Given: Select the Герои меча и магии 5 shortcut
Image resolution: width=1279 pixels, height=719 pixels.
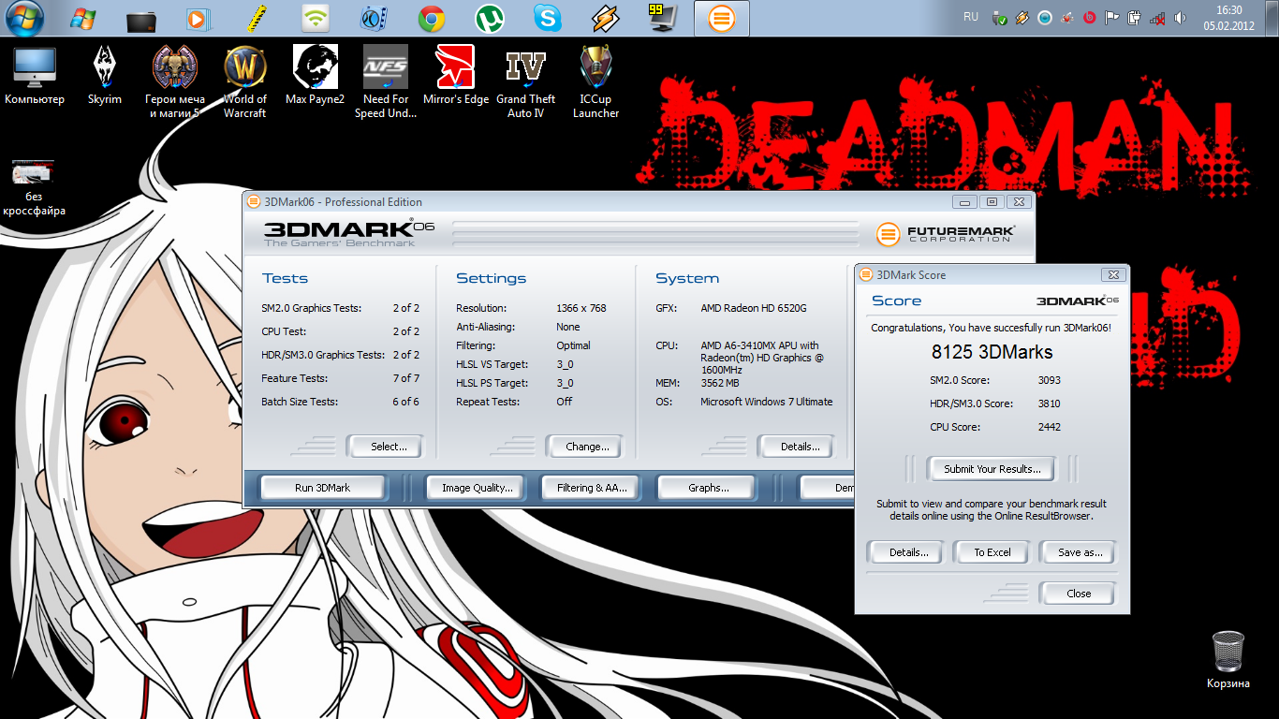Looking at the screenshot, I should pyautogui.click(x=175, y=83).
